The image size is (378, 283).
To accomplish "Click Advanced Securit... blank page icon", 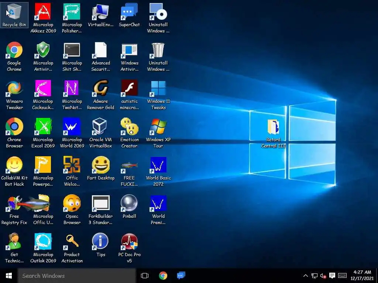I will [x=100, y=56].
